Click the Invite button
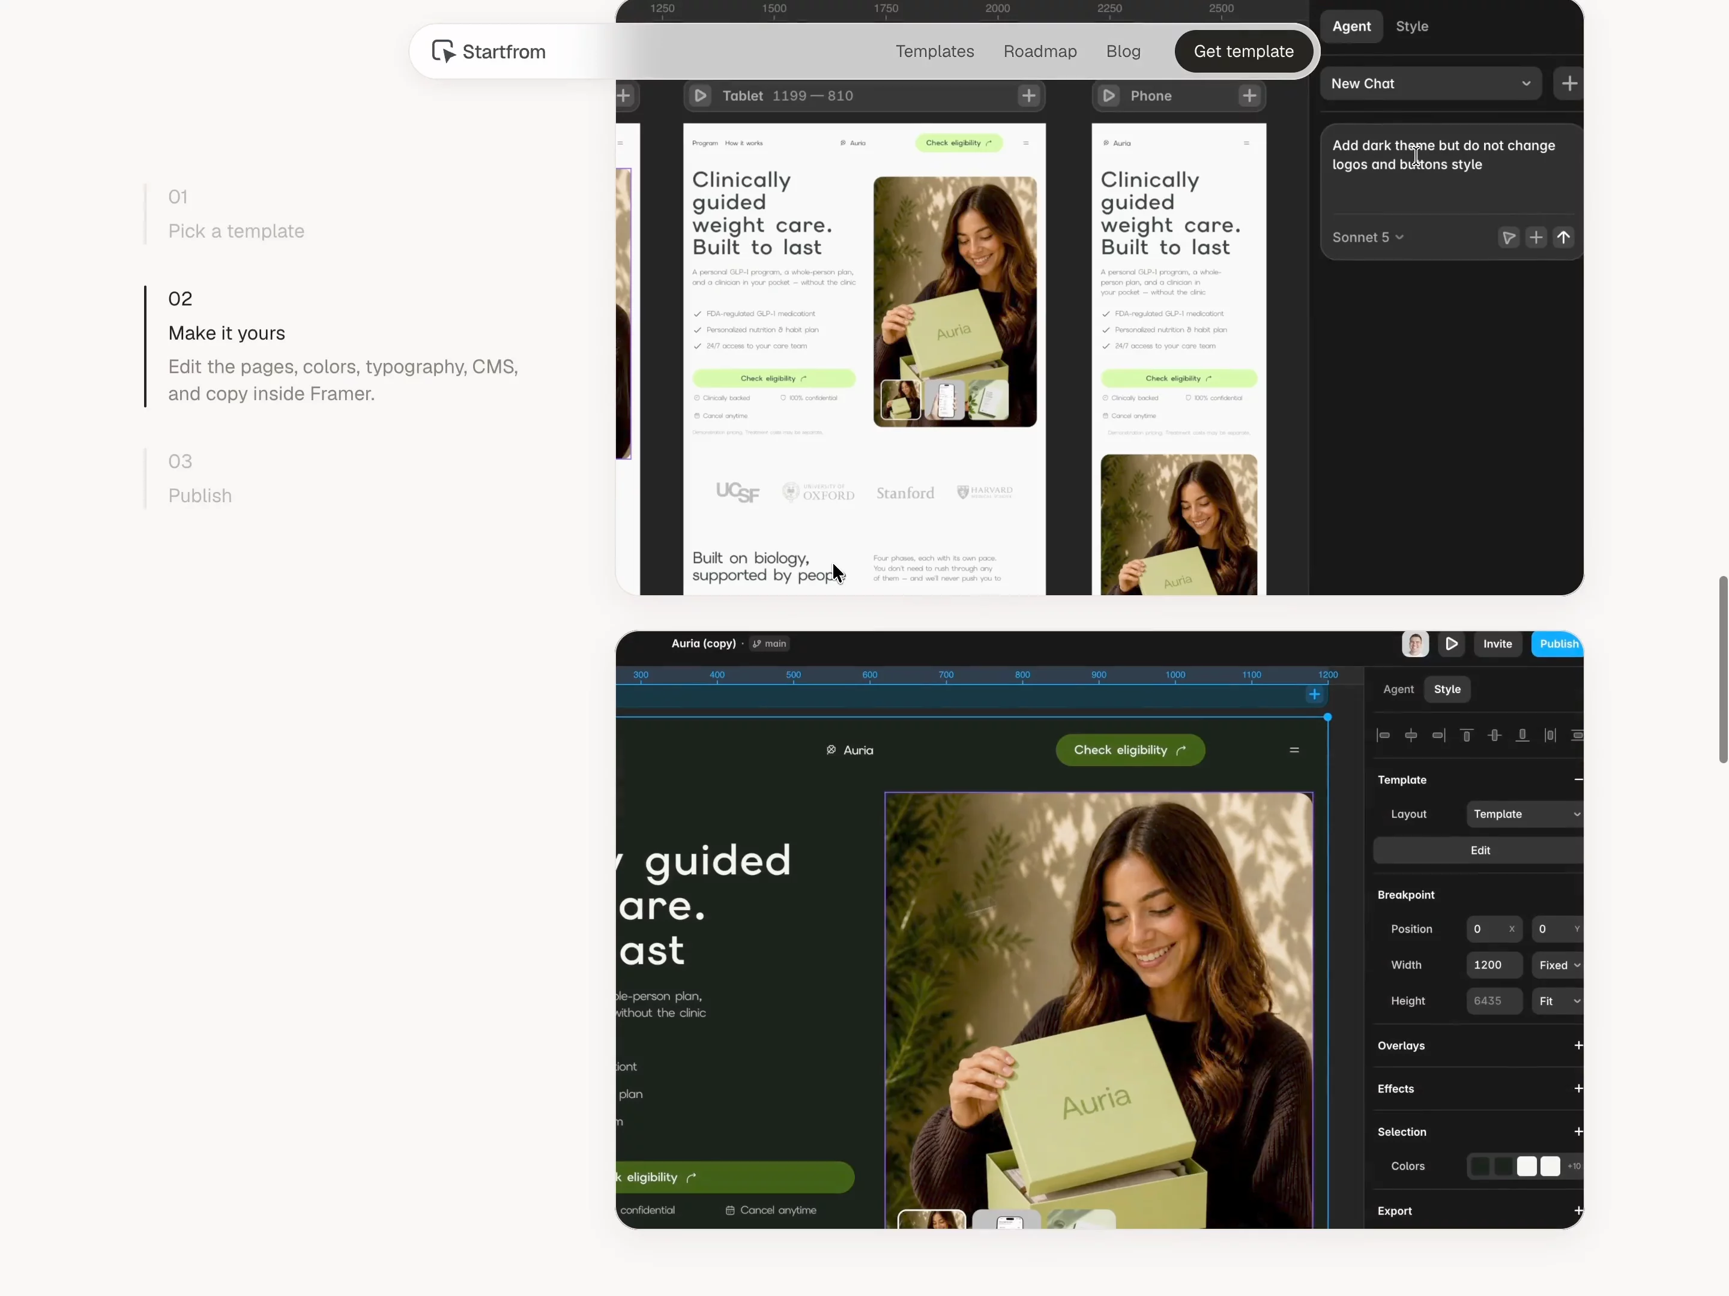 point(1498,644)
